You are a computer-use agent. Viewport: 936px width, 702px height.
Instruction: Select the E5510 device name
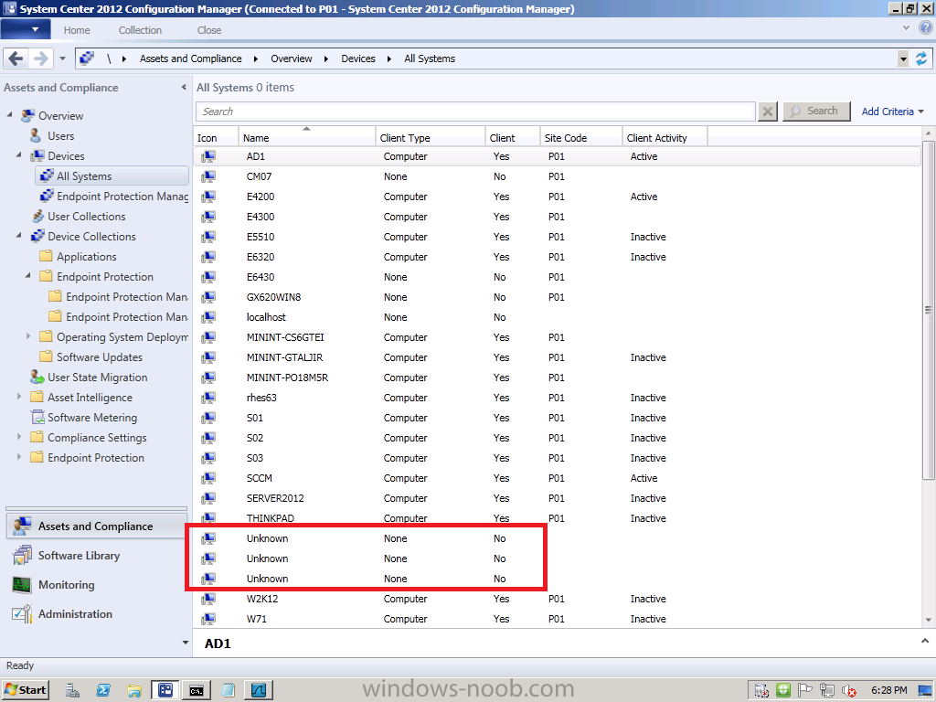pyautogui.click(x=261, y=237)
